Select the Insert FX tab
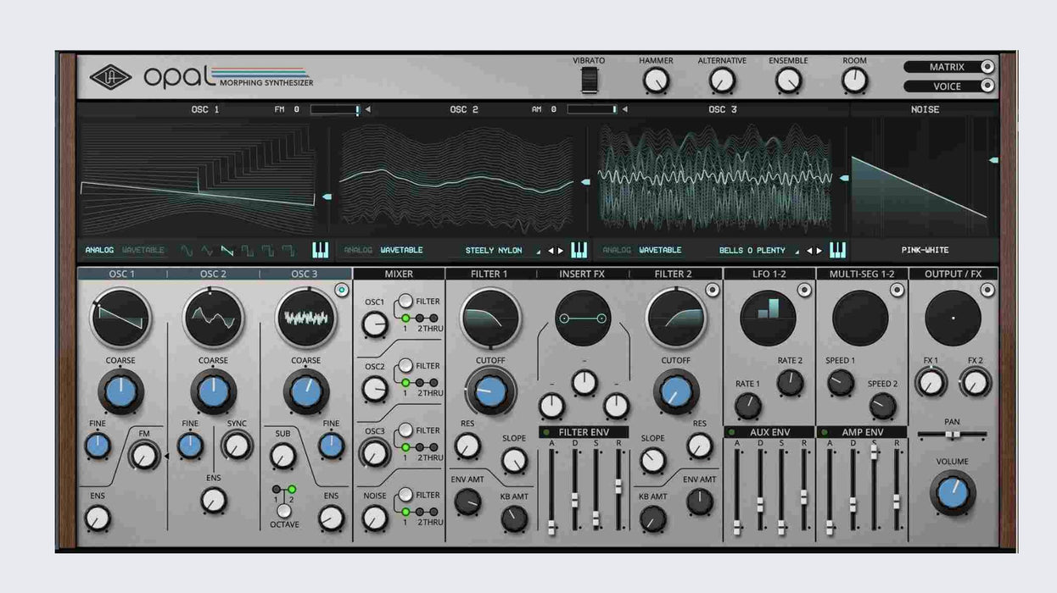The height and width of the screenshot is (593, 1057). pyautogui.click(x=582, y=274)
